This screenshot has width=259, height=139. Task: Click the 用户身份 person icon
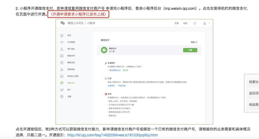point(62,49)
